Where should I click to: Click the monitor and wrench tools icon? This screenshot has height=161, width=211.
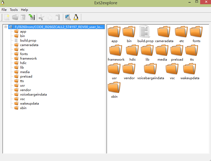tap(68, 17)
